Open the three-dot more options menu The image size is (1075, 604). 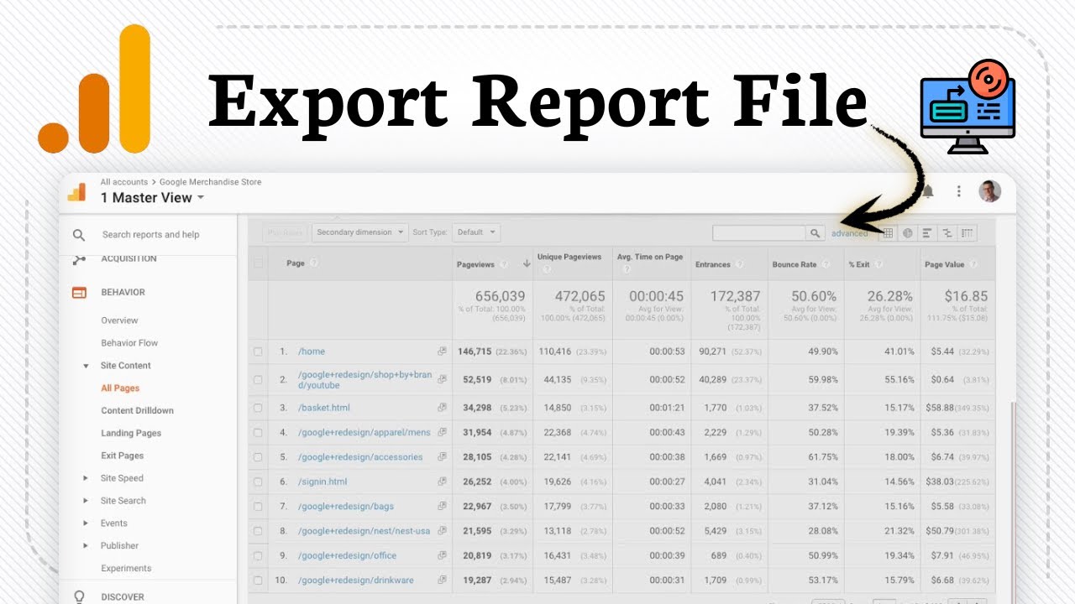pyautogui.click(x=958, y=191)
